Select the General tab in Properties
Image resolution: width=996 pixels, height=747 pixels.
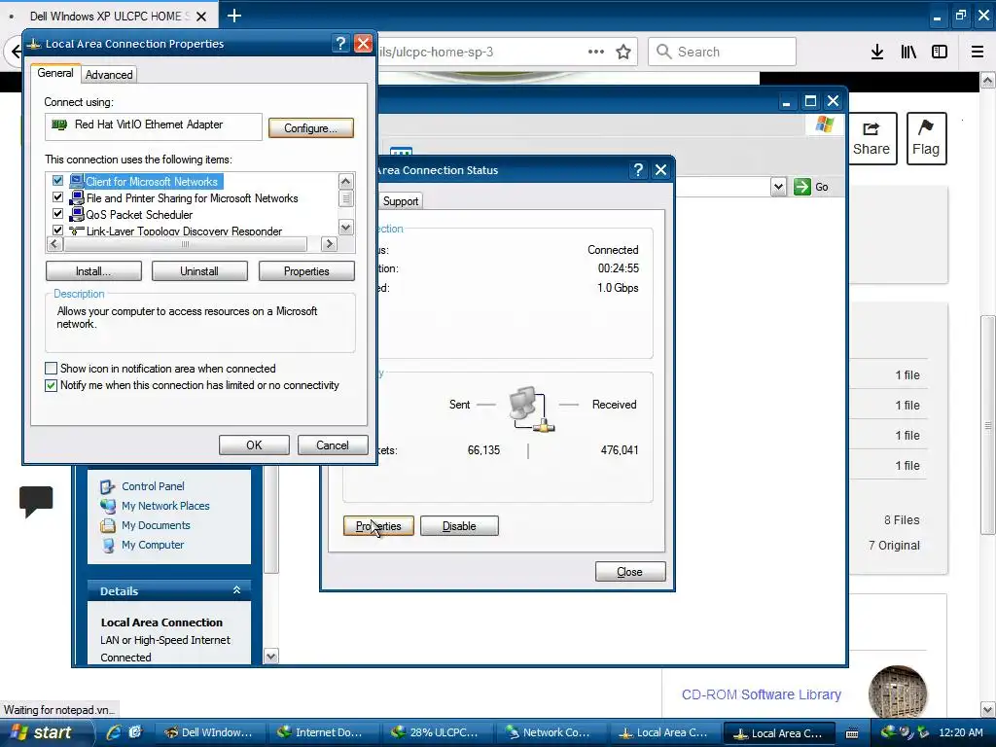click(55, 73)
